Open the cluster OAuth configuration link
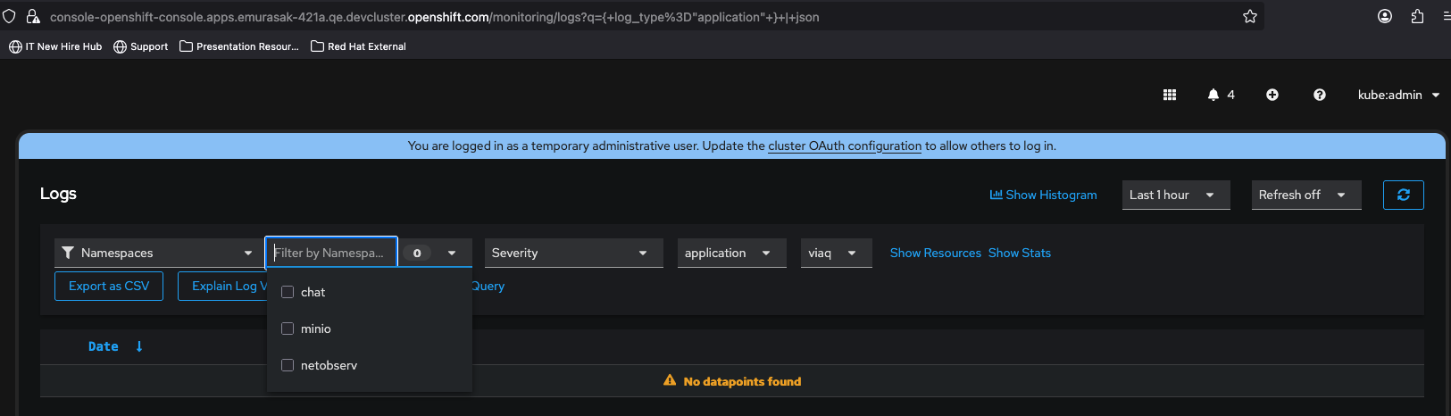Viewport: 1451px width, 416px height. (844, 146)
